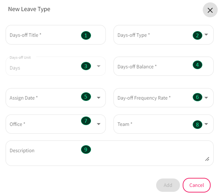Click numbered marker 7 badge
This screenshot has height=196, width=222.
point(86,121)
